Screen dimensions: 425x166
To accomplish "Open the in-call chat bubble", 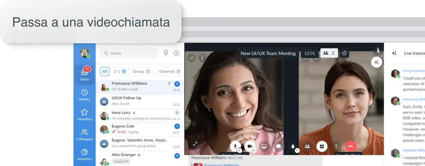I will point(278,146).
